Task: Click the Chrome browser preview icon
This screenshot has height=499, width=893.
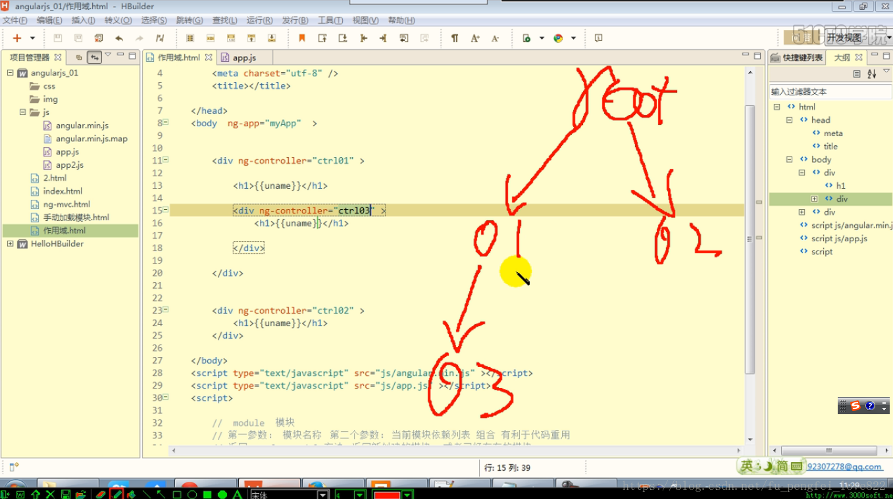Action: click(x=559, y=38)
